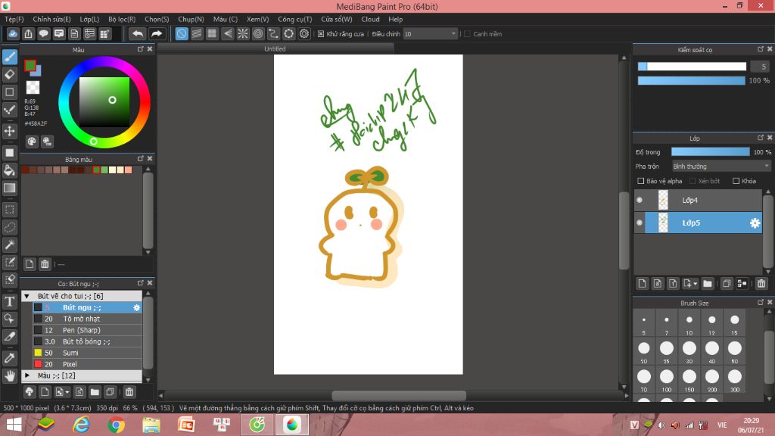Open the Bộ lọc(R) menu
The width and height of the screenshot is (775, 436).
click(122, 19)
